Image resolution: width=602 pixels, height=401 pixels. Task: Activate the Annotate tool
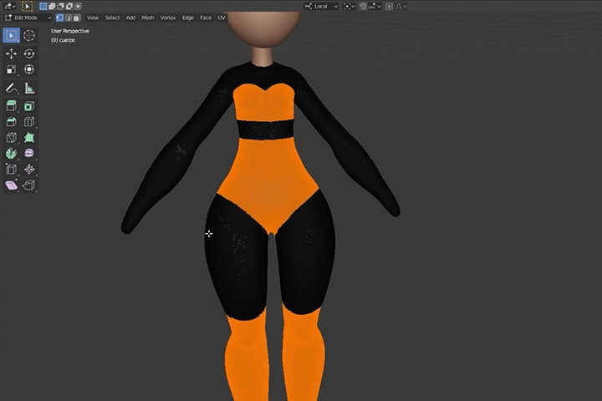[11, 89]
